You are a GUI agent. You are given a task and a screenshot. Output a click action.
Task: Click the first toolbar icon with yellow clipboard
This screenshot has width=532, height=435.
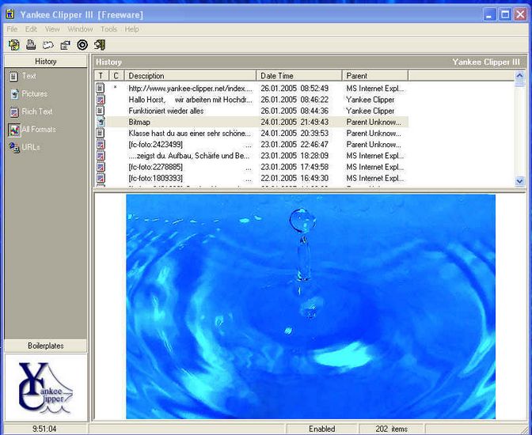(14, 45)
